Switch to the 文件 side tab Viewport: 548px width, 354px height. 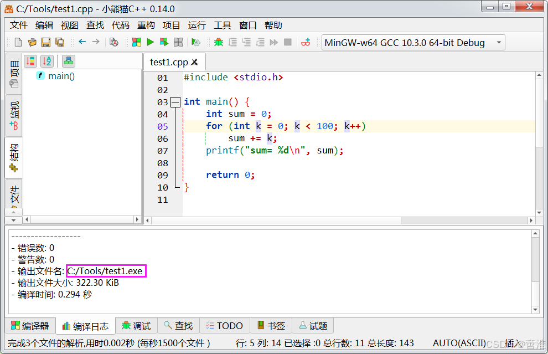14,194
